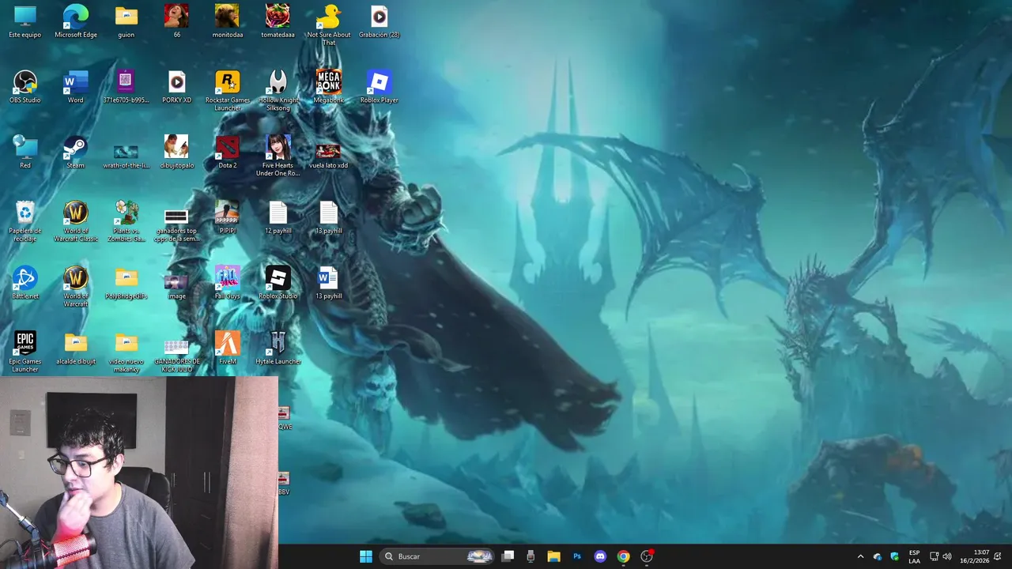Open the Este equipo desktop icon
This screenshot has height=569, width=1012.
pos(25,21)
